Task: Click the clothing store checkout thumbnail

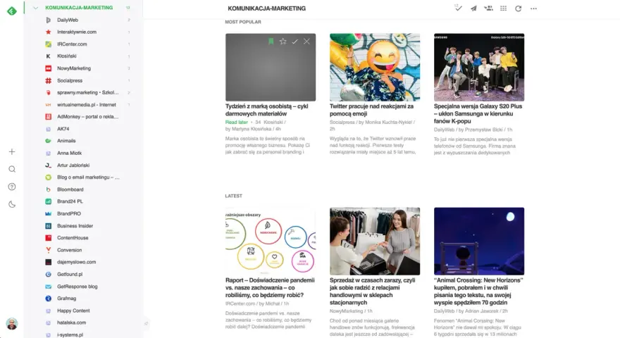Action: pos(375,241)
